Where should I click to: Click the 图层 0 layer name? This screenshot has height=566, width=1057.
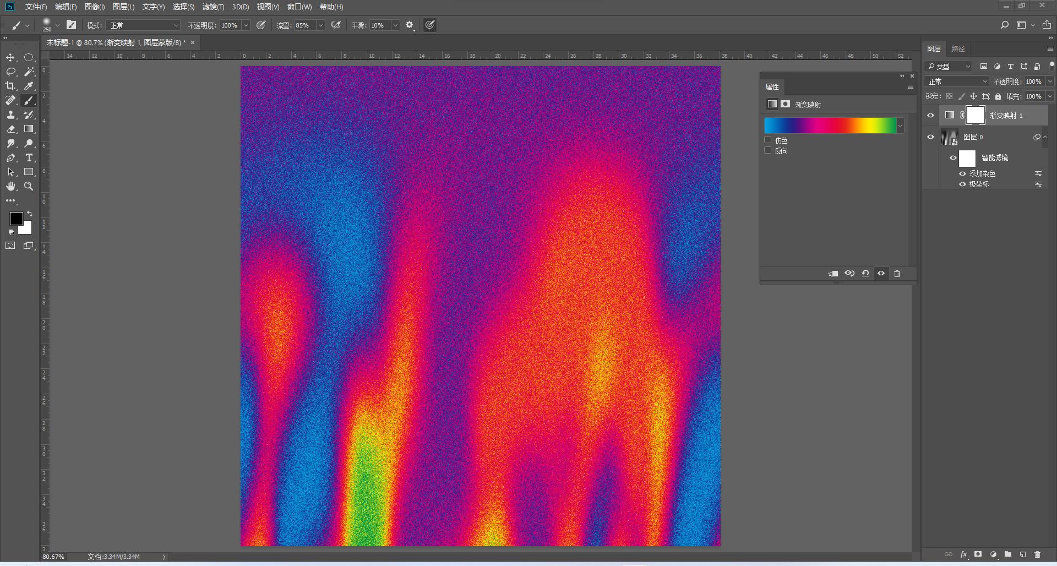pyautogui.click(x=973, y=137)
